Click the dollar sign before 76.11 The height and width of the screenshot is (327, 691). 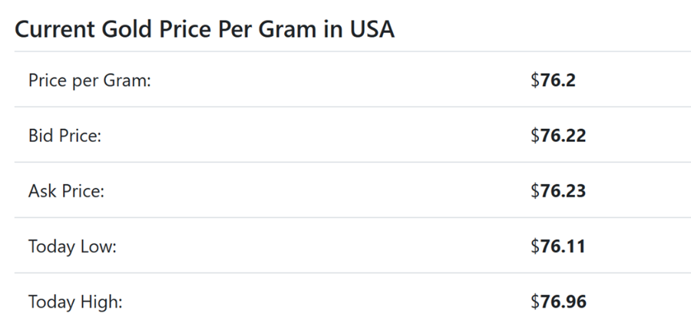(535, 246)
